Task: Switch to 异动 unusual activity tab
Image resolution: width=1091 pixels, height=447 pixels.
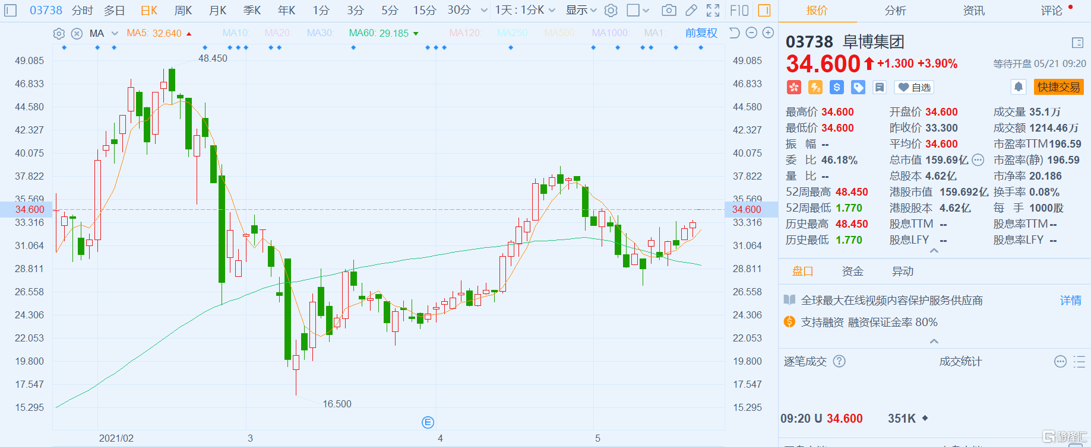Action: pos(903,271)
